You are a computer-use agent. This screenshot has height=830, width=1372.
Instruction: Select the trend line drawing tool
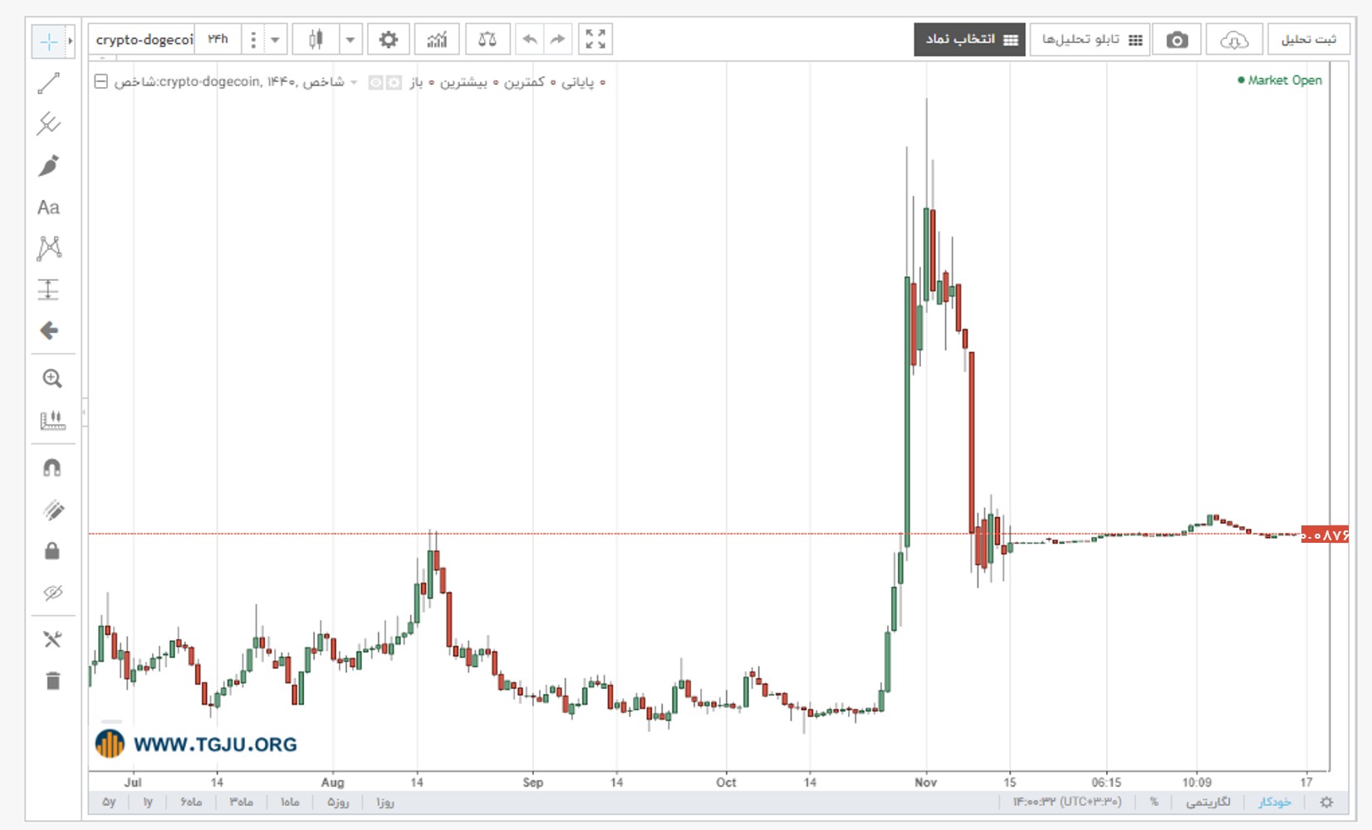tap(49, 83)
